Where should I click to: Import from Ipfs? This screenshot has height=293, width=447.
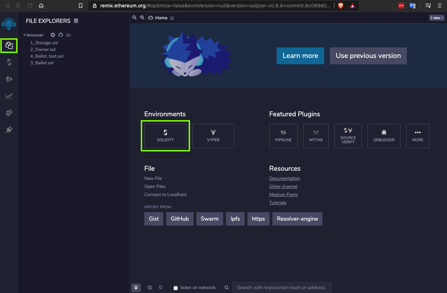pyautogui.click(x=235, y=219)
